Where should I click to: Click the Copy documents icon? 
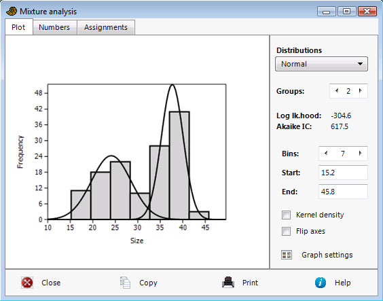tap(126, 283)
